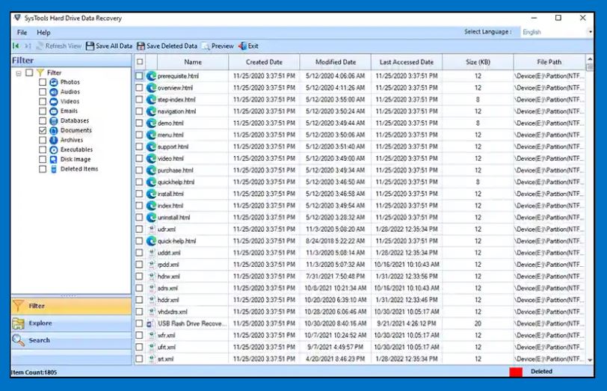Check the box for demo.html row
Viewport: 607px width, 391px height.
(139, 123)
